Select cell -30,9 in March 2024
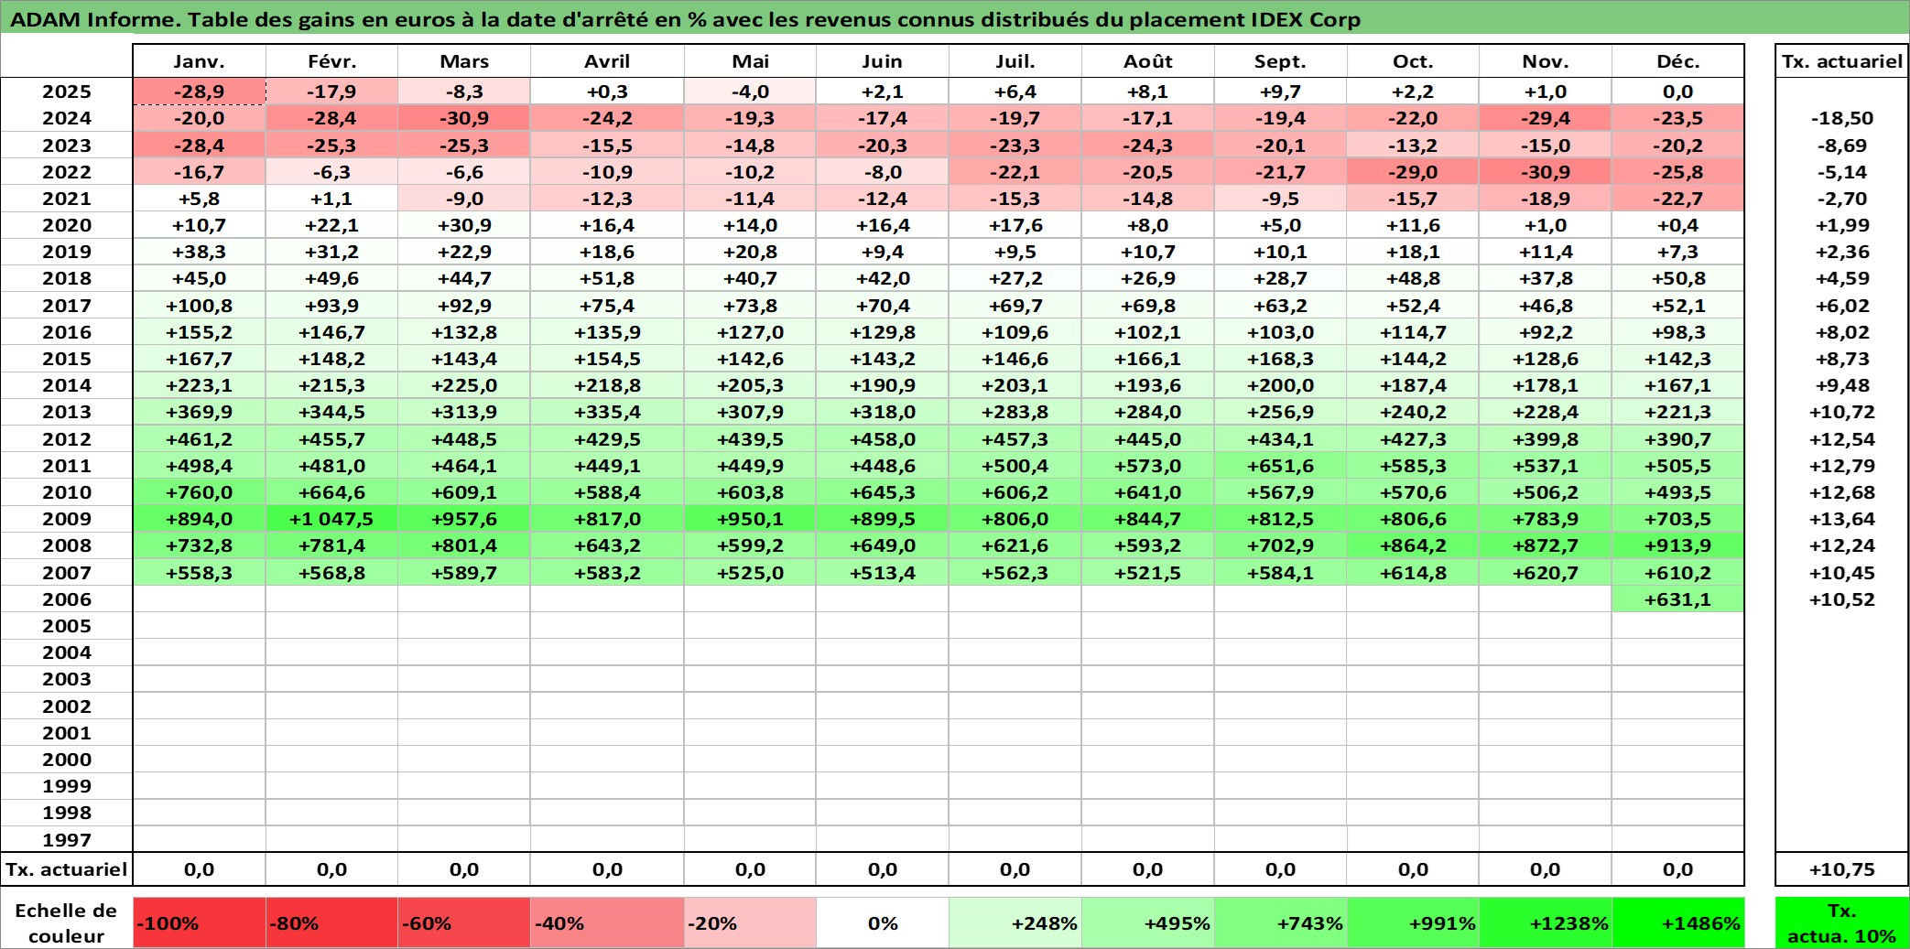 (x=464, y=118)
